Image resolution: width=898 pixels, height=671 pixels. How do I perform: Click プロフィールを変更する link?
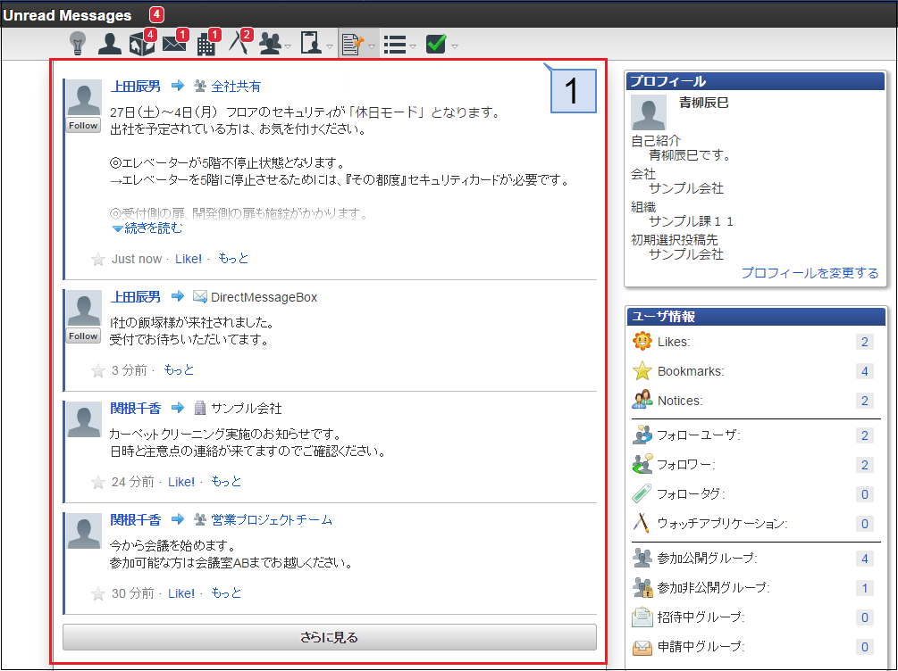(x=810, y=273)
